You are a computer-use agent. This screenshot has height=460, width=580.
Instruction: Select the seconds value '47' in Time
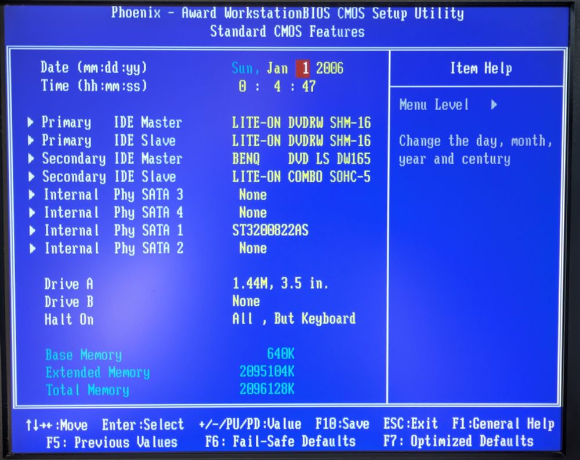pyautogui.click(x=309, y=86)
